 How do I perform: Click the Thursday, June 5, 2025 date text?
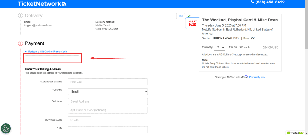(x=224, y=25)
